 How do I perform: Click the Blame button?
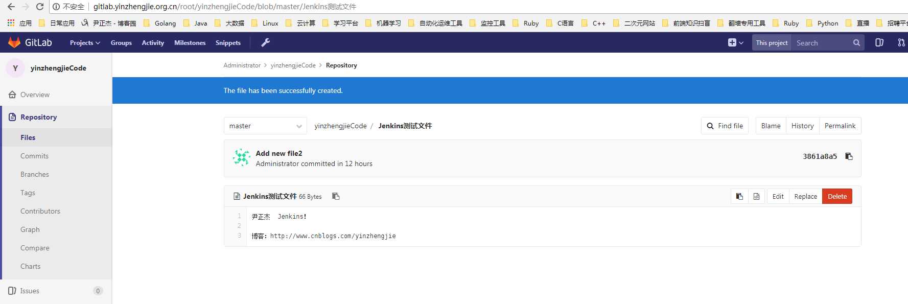click(x=771, y=126)
